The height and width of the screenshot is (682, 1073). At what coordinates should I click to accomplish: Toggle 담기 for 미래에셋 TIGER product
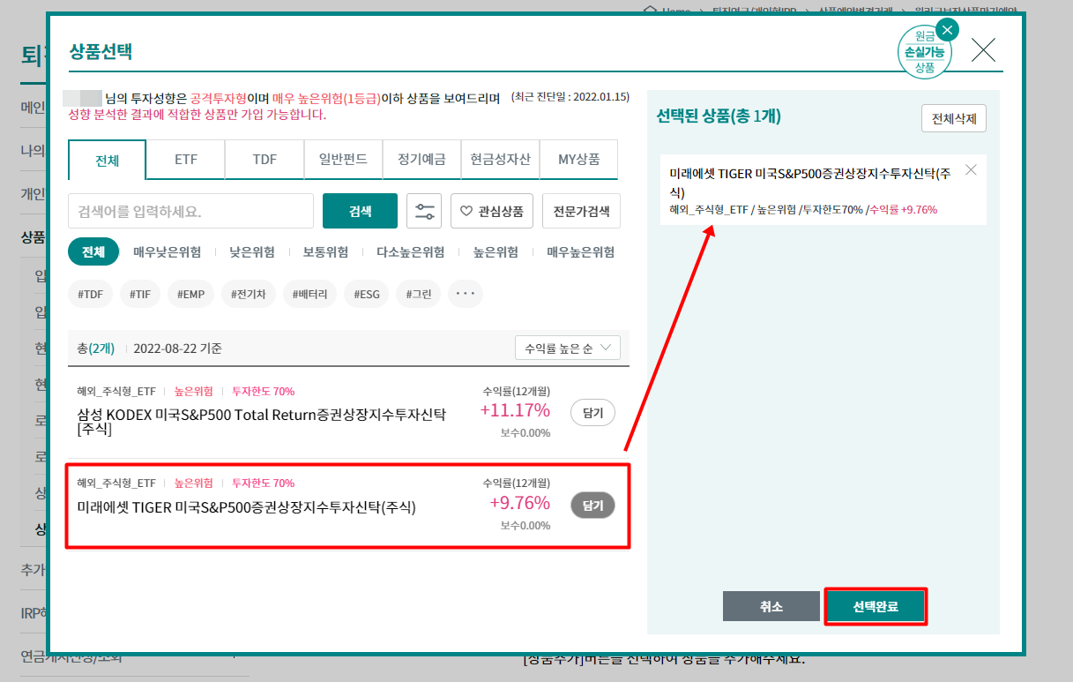coord(592,506)
